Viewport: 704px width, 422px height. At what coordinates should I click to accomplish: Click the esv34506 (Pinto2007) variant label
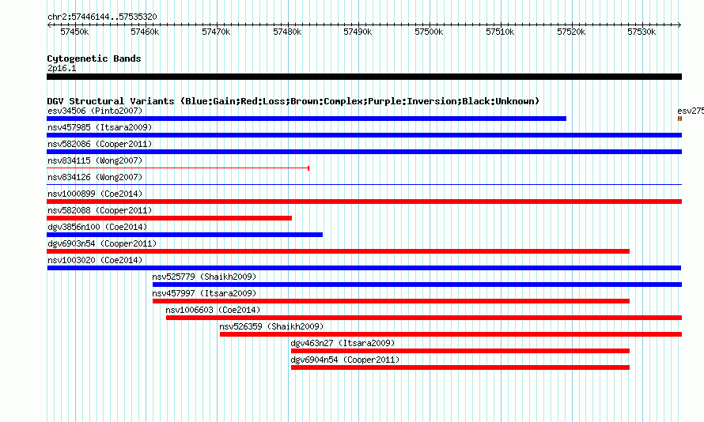[95, 111]
